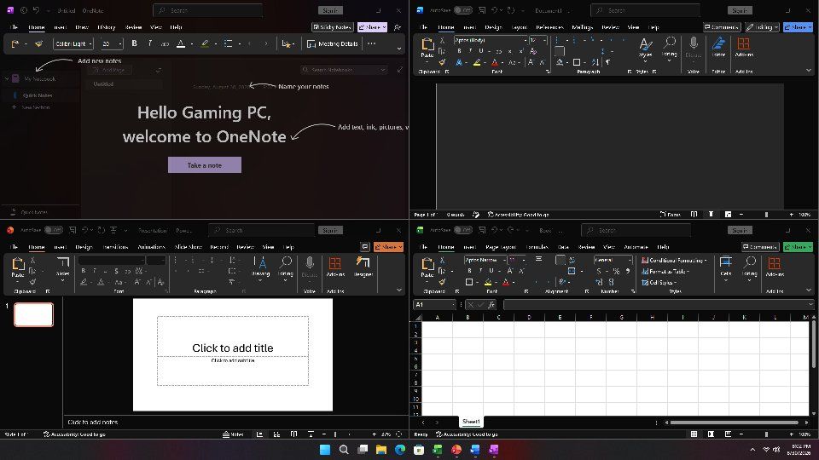Viewport: 819px width, 460px height.
Task: Open OneNote's Draw tab
Action: click(x=82, y=27)
